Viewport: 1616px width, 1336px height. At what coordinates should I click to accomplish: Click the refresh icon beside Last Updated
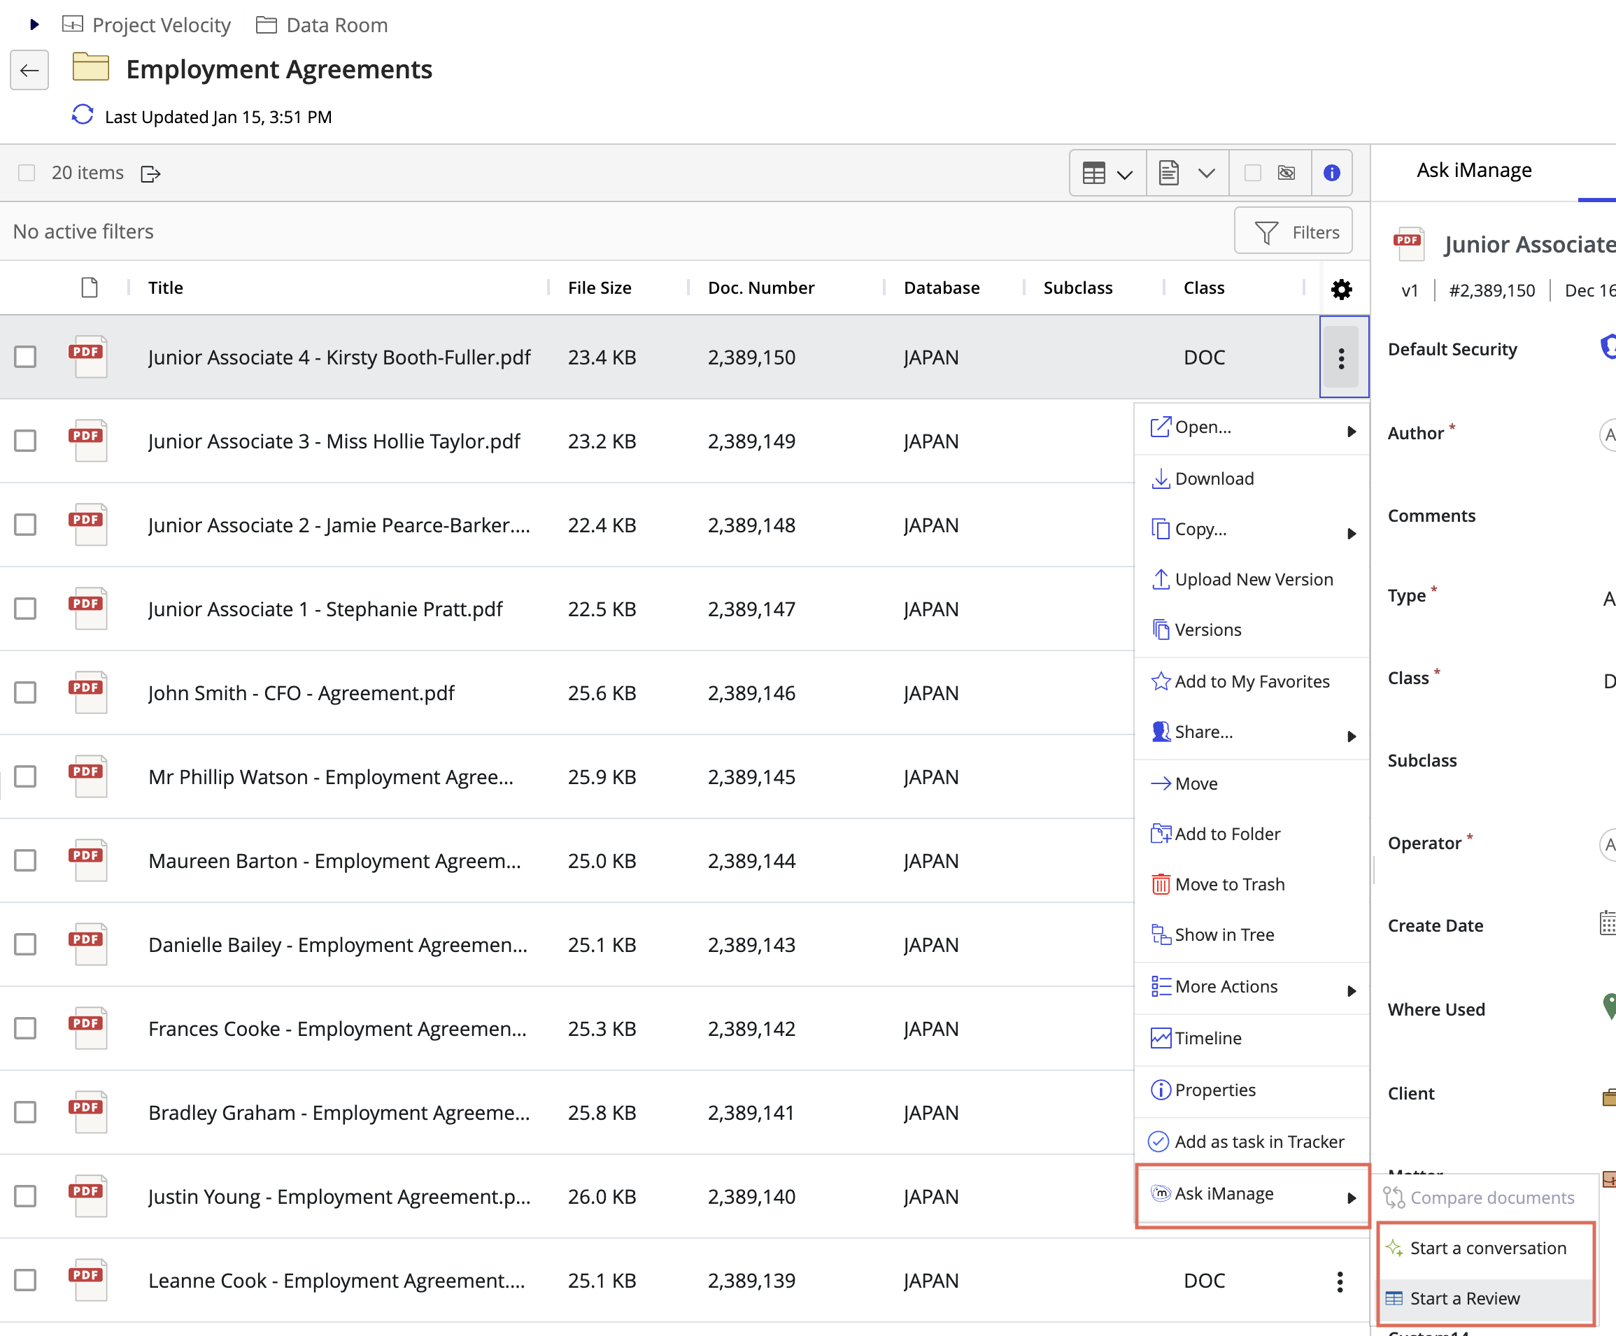coord(83,115)
